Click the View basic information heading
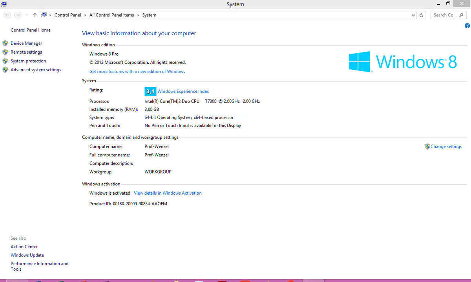Screen dimensions: 471x282 pos(139,33)
